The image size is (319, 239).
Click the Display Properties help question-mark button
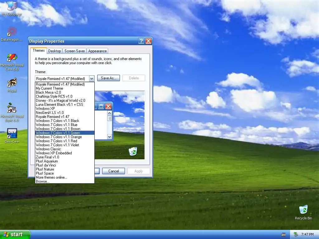pyautogui.click(x=141, y=41)
